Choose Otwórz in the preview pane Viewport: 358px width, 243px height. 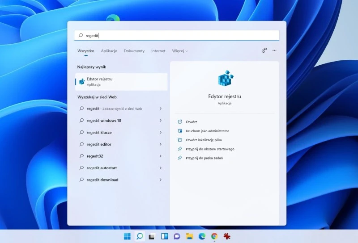point(192,122)
